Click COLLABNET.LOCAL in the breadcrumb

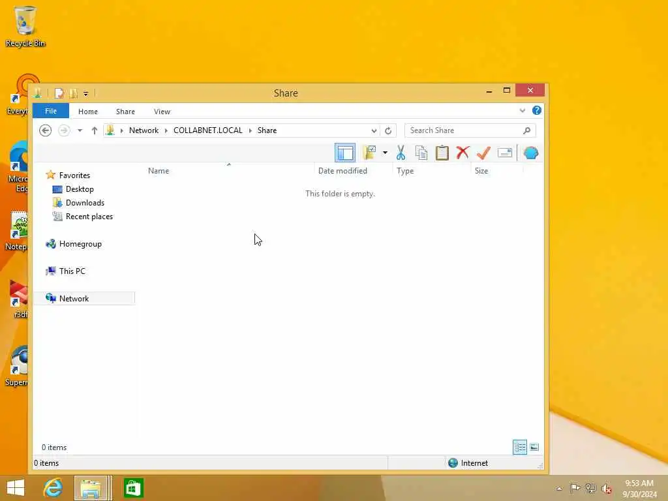(x=208, y=130)
